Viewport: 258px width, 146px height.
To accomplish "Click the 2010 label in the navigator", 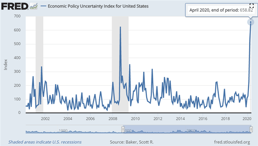I will (191, 131).
